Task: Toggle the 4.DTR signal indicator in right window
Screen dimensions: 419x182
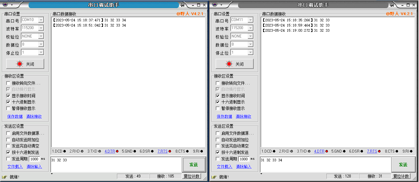Action: coord(321,151)
